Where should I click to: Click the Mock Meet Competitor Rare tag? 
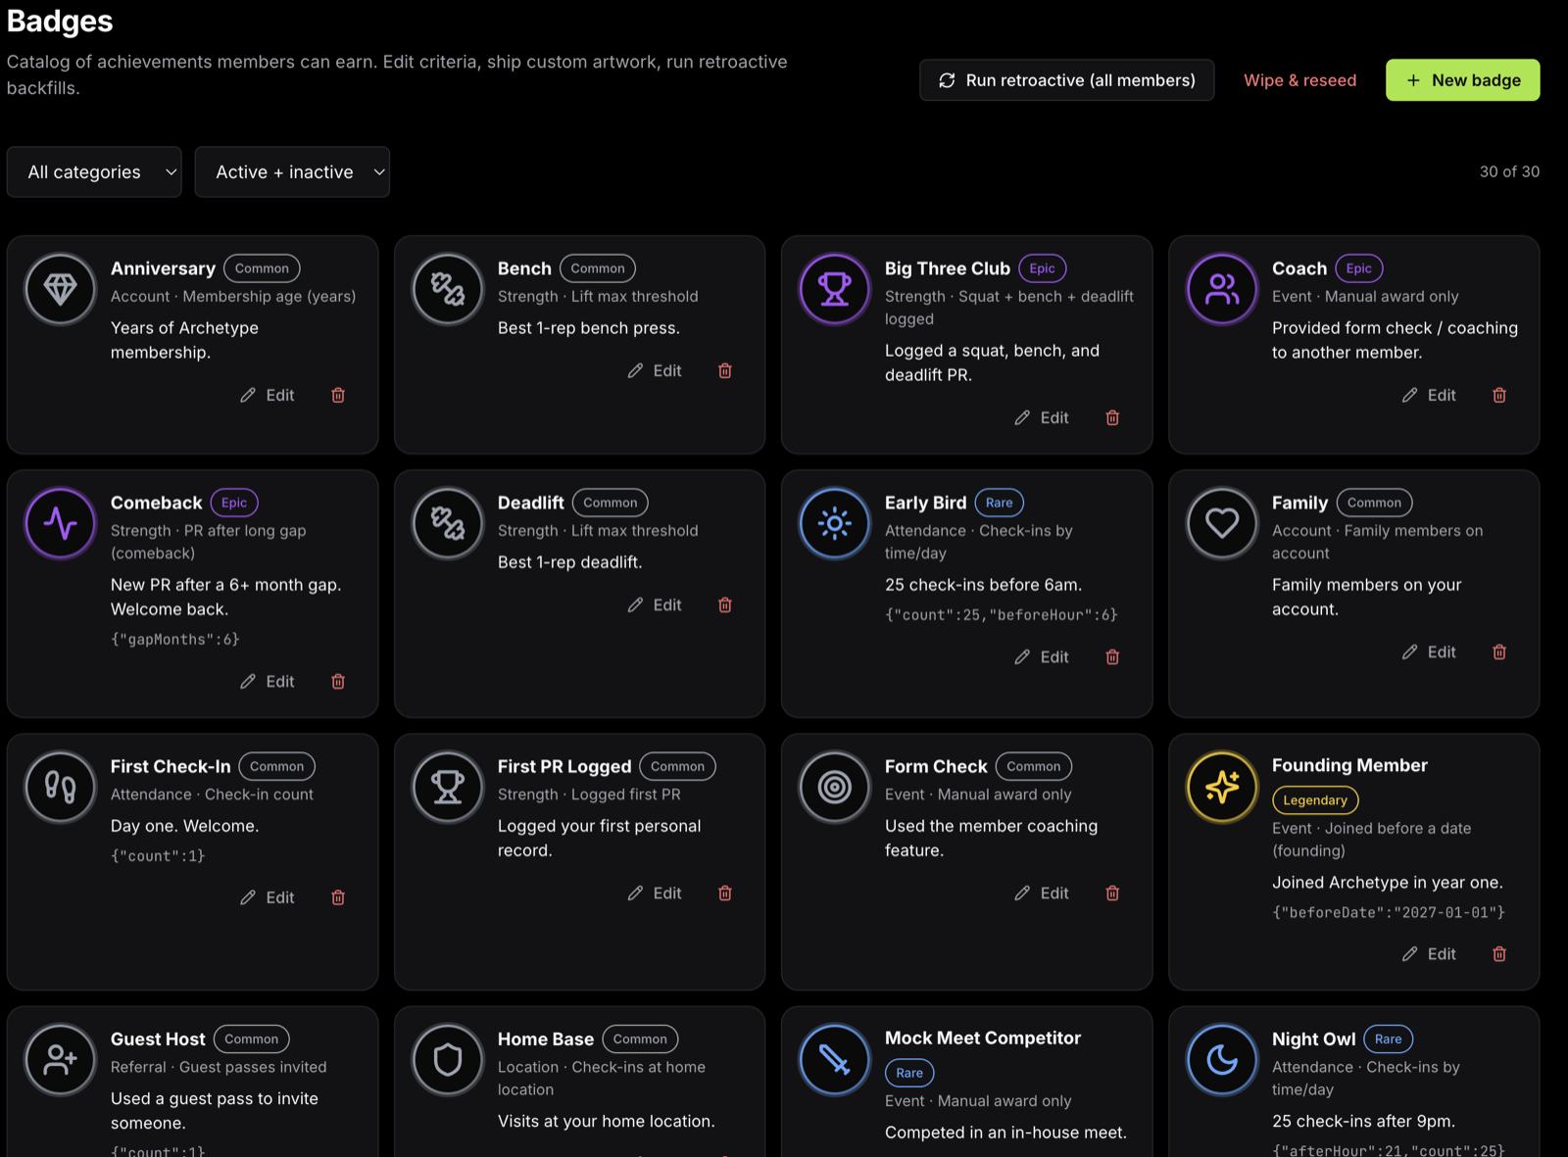pyautogui.click(x=909, y=1073)
